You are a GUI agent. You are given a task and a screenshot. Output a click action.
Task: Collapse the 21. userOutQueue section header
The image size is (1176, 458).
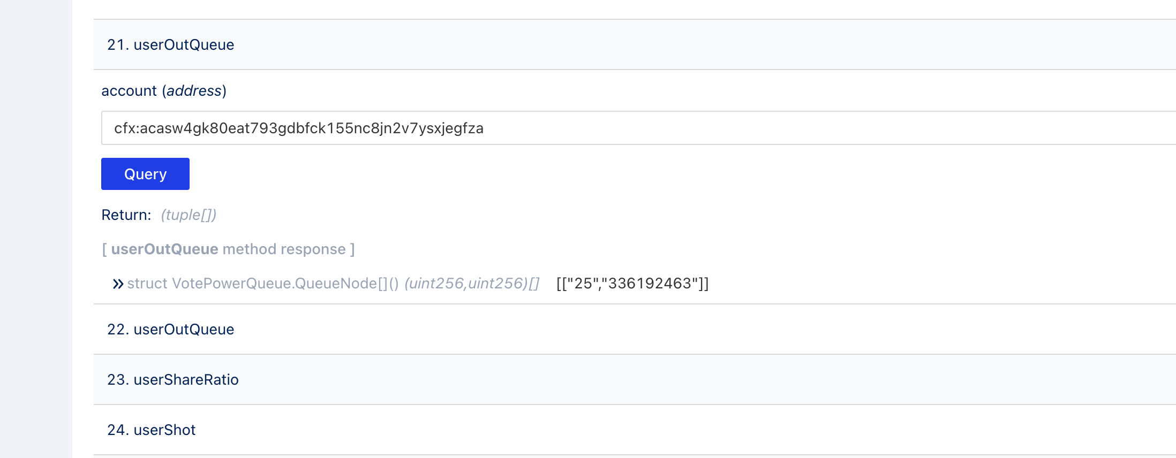pos(171,45)
